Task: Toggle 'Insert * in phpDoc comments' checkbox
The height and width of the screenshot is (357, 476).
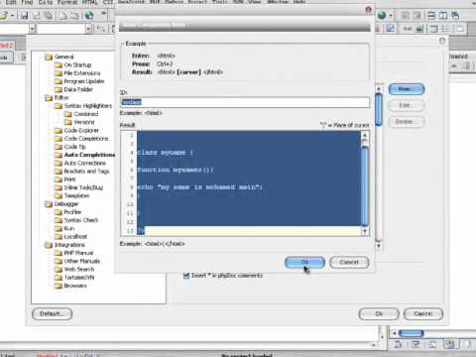Action: tap(186, 275)
